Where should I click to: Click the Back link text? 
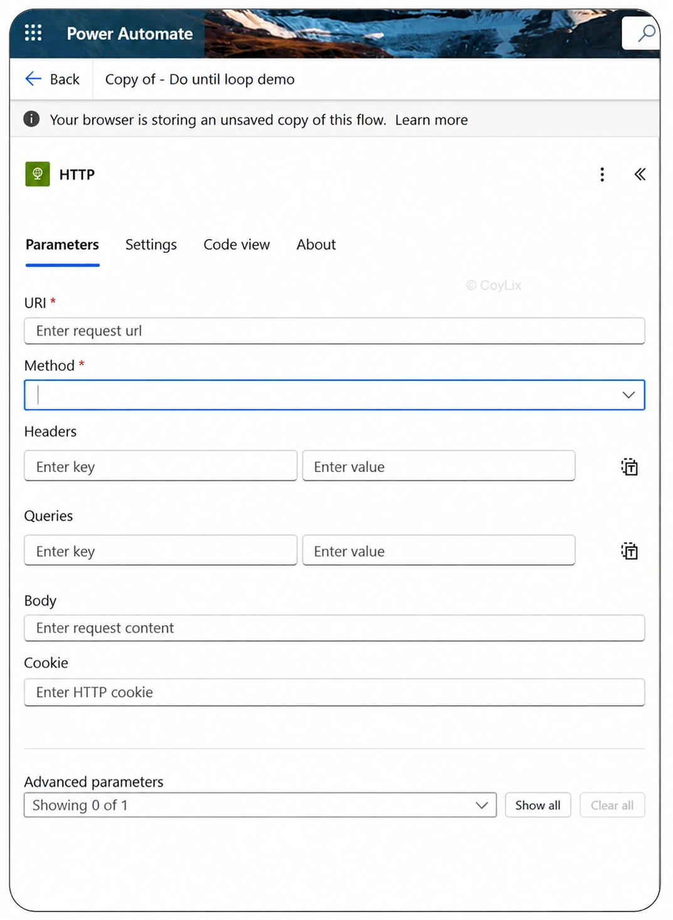click(65, 79)
